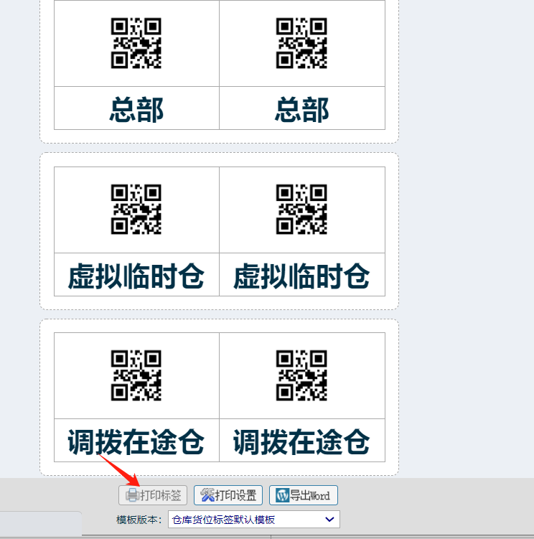The width and height of the screenshot is (534, 539).
Task: Select the right 虚拟临时仓 QR code
Action: point(301,210)
